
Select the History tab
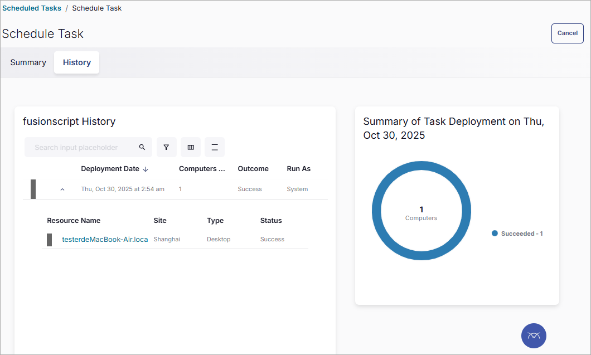[76, 62]
